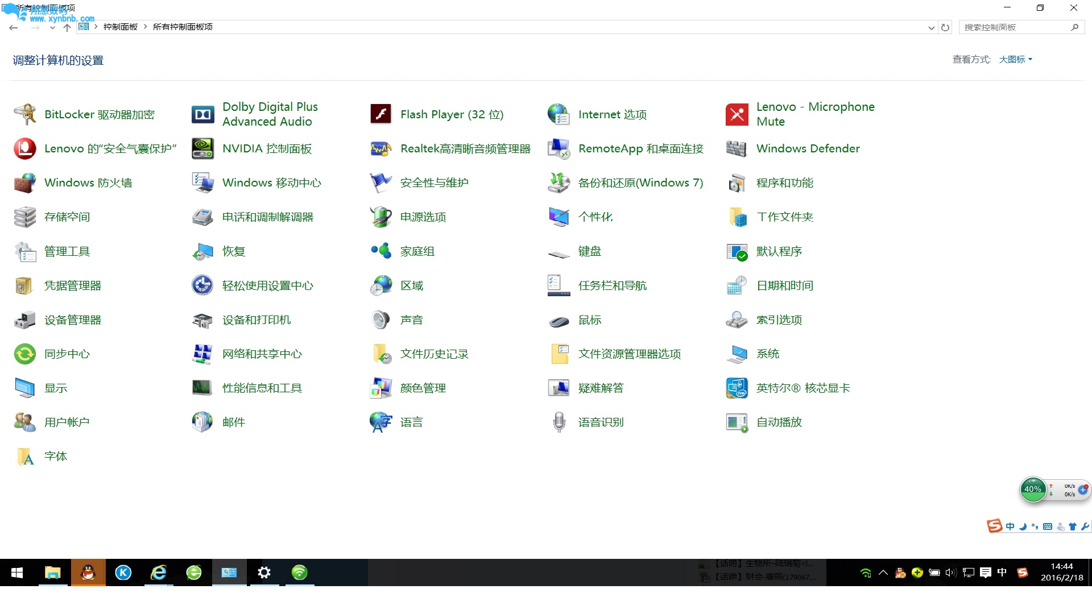
Task: Open Internet 选项 globe icon
Action: click(x=559, y=114)
